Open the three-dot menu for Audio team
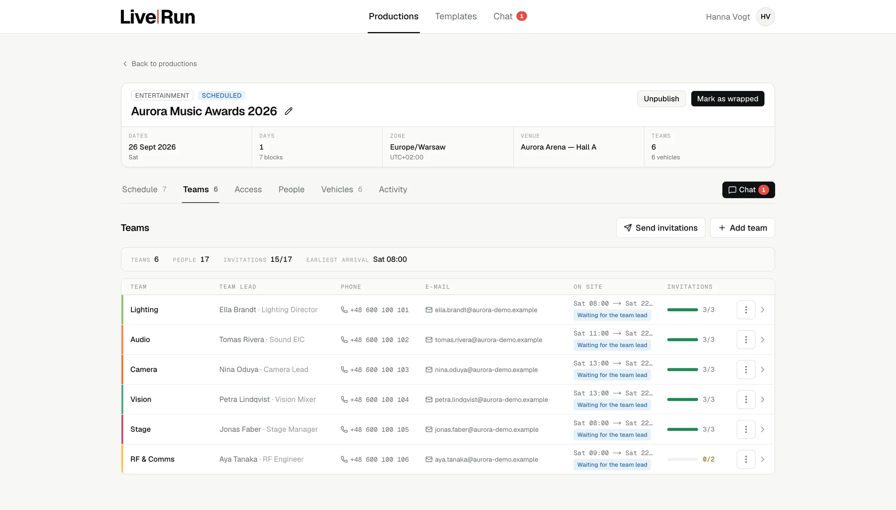The image size is (896, 510). (746, 340)
